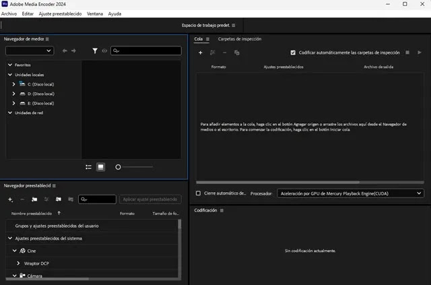
Task: Enable Cierre automático checkbox
Action: 198,193
